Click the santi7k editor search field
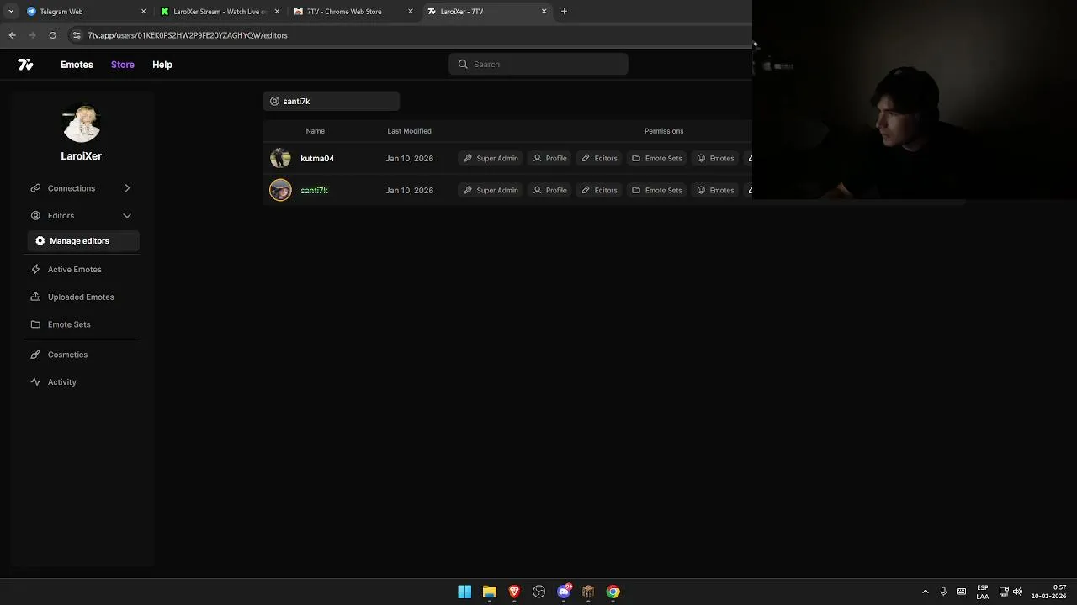The width and height of the screenshot is (1077, 605). (x=331, y=101)
